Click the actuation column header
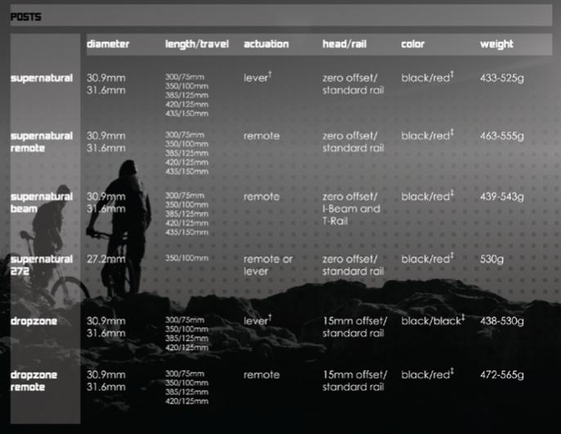 (267, 44)
